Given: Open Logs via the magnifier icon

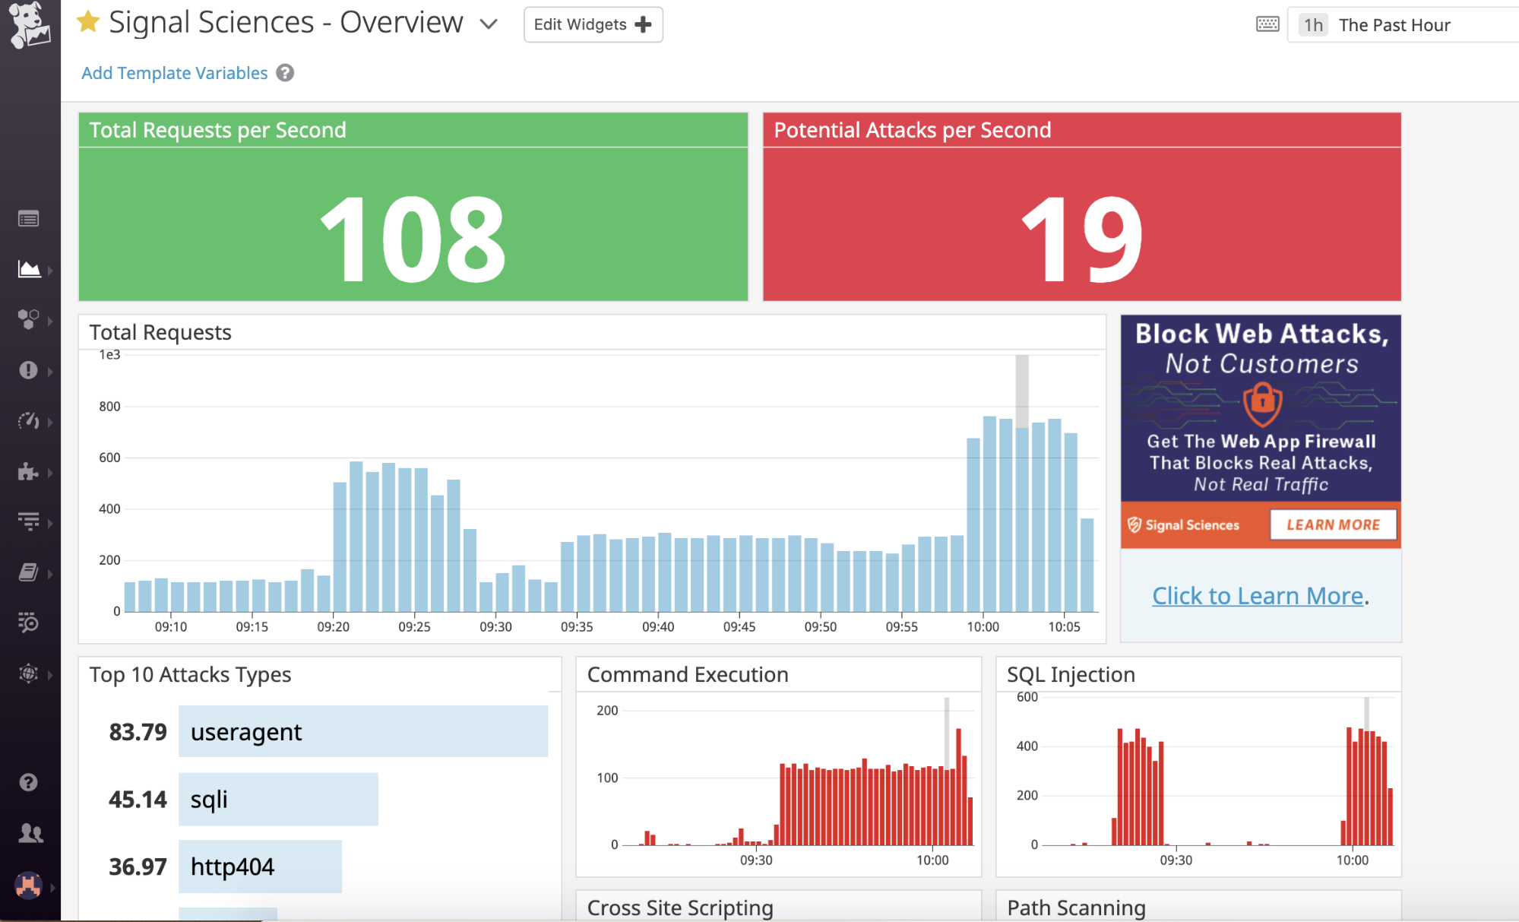Looking at the screenshot, I should 29,623.
